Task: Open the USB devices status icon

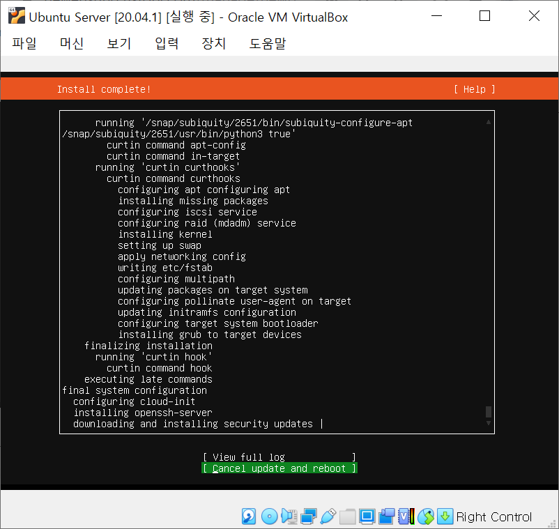Action: (x=328, y=516)
